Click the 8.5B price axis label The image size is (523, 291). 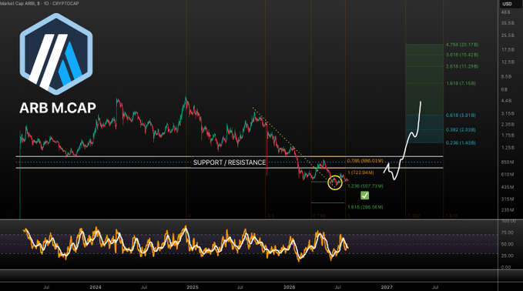pyautogui.click(x=506, y=77)
